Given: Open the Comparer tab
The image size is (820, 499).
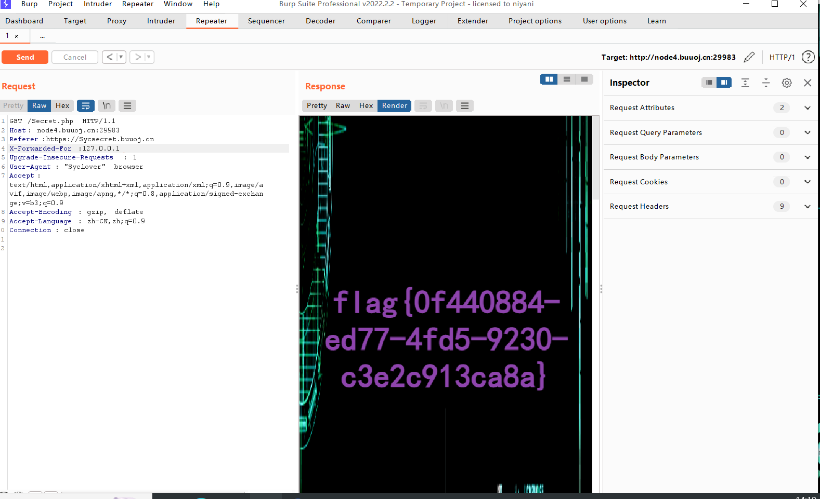Looking at the screenshot, I should pyautogui.click(x=374, y=21).
